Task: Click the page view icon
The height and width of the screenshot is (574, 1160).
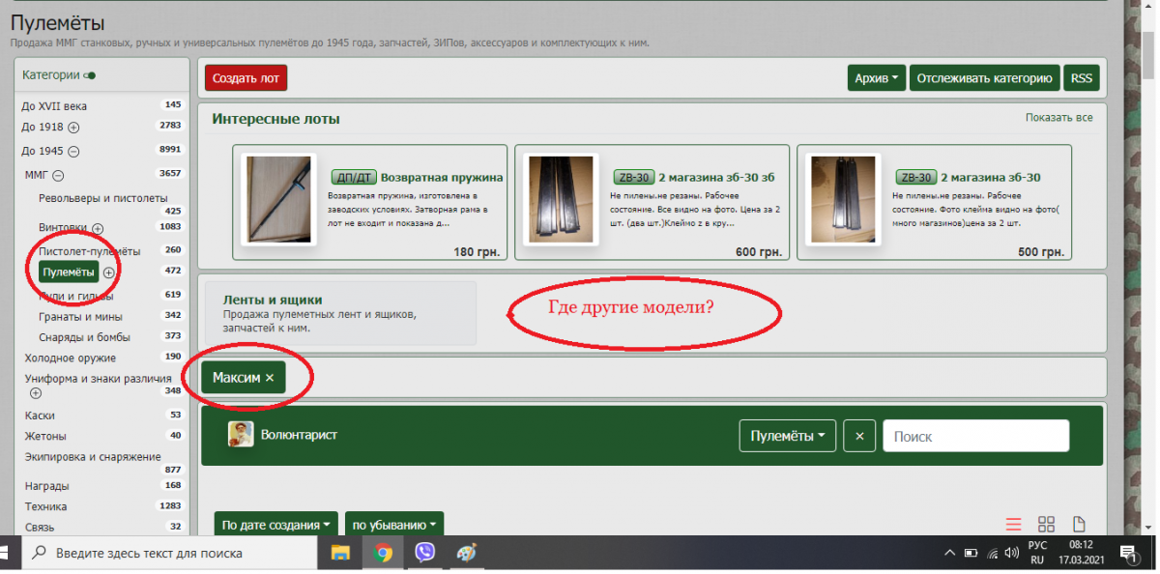Action: pyautogui.click(x=1079, y=525)
